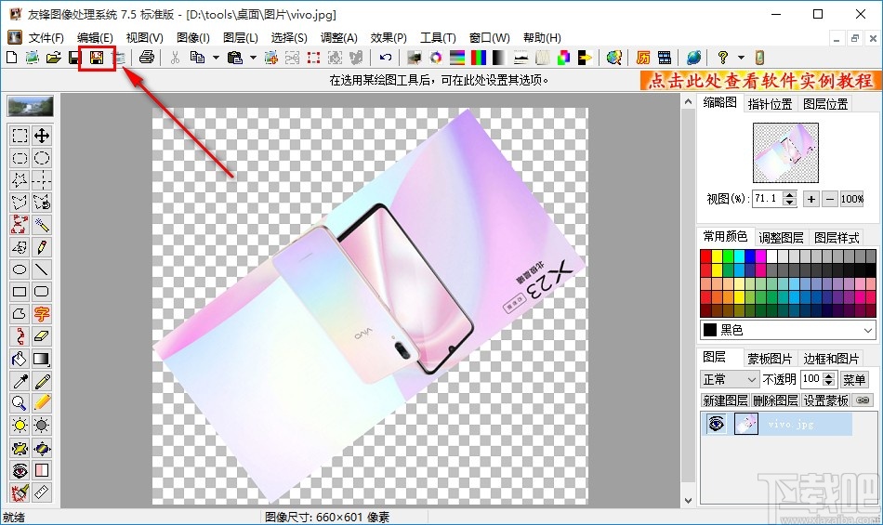Select the straight line drawing tool
This screenshot has height=525, width=883.
(x=42, y=269)
